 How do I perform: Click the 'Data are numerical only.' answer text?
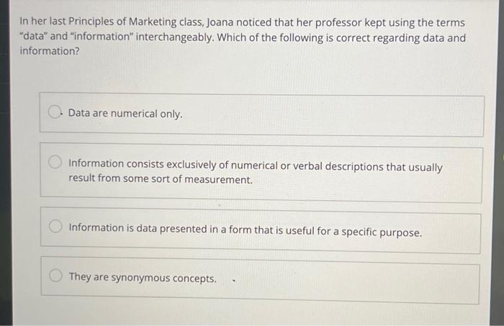pos(125,114)
